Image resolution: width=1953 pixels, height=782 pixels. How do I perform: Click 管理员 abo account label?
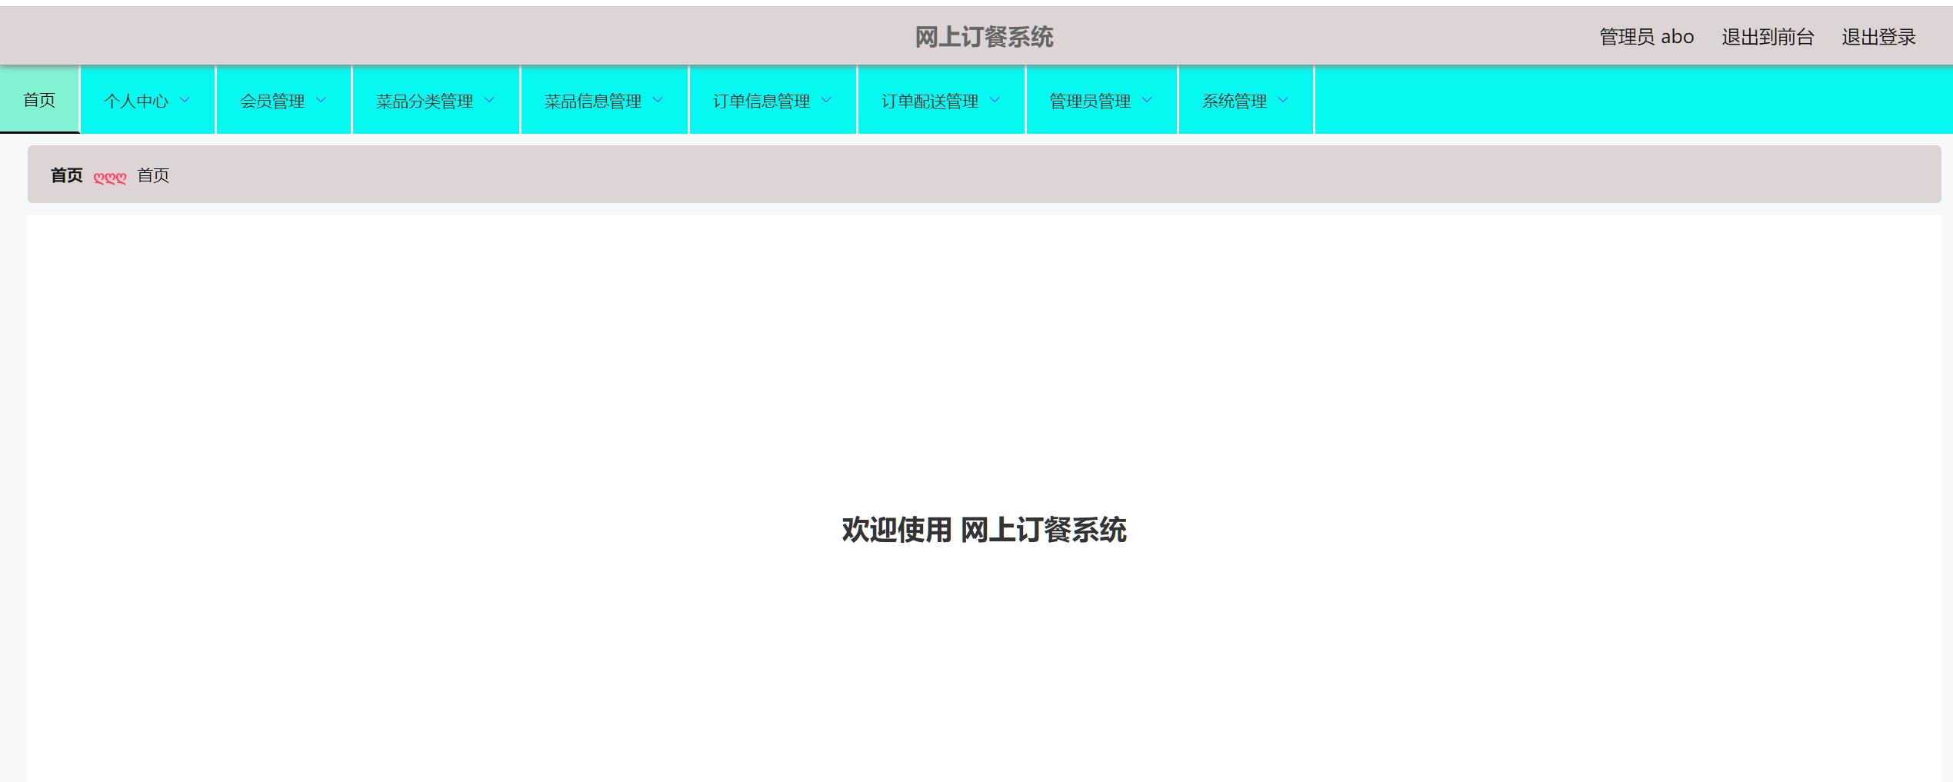pyautogui.click(x=1645, y=36)
